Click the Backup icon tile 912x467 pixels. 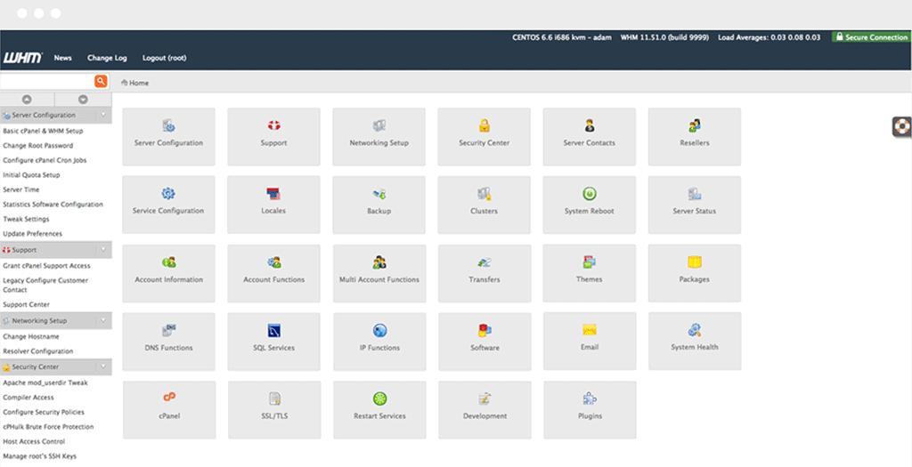coord(379,194)
